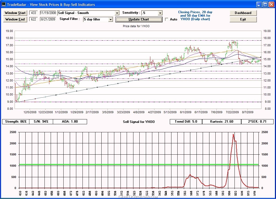This screenshot has width=276, height=199.
Task: Click the 12/5/2008 date axis label
Action: [30, 112]
